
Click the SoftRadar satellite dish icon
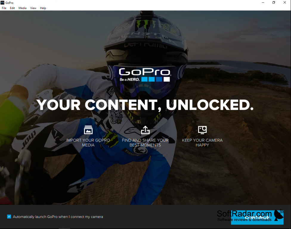[279, 215]
